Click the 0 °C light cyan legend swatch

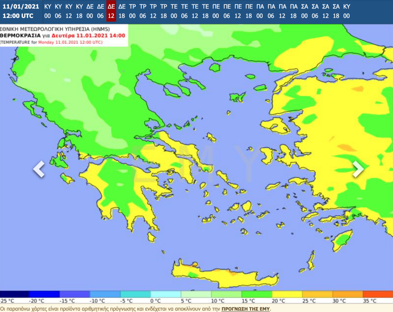pos(166,294)
